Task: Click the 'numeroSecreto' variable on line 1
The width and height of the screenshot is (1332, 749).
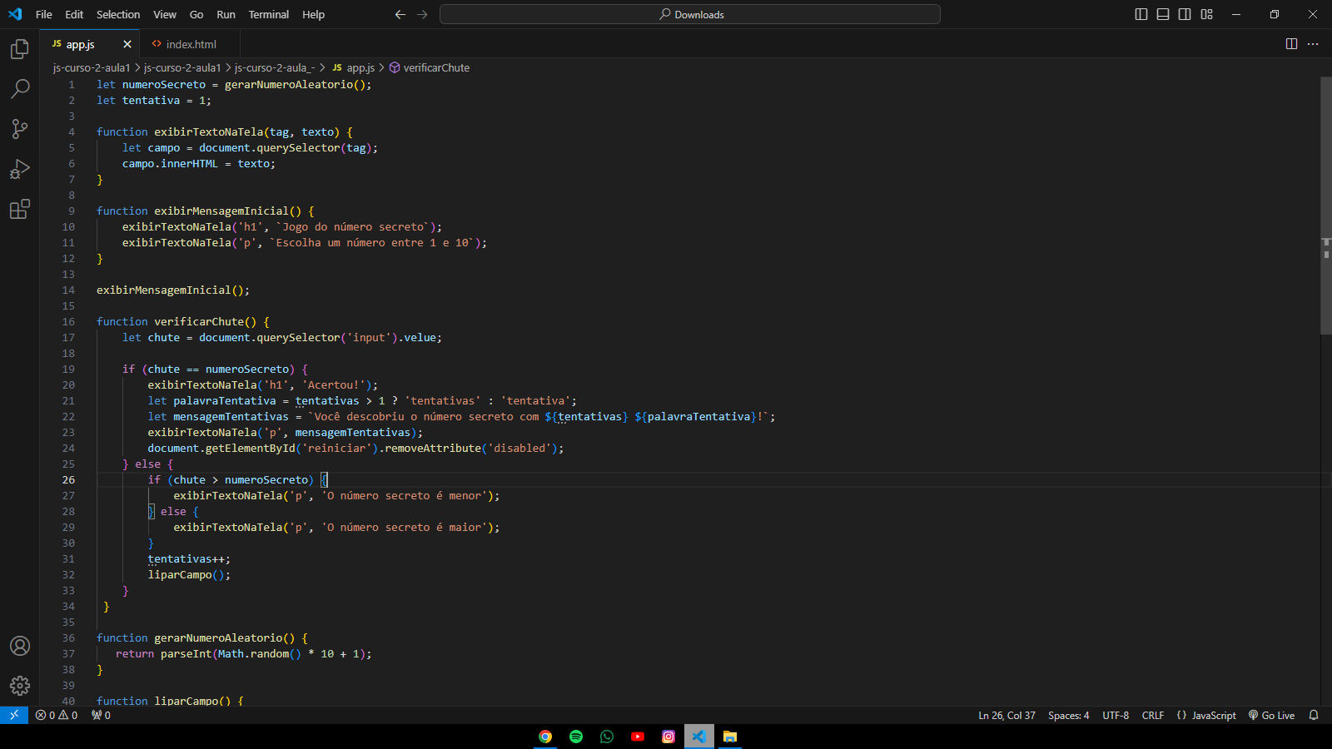Action: [x=164, y=84]
